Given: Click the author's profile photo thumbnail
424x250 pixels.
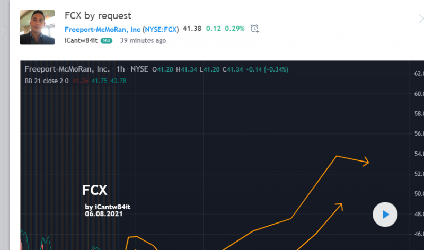Looking at the screenshot, I should (x=37, y=28).
